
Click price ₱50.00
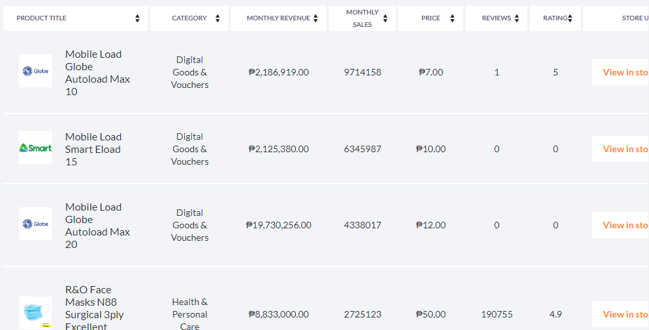[x=431, y=314]
